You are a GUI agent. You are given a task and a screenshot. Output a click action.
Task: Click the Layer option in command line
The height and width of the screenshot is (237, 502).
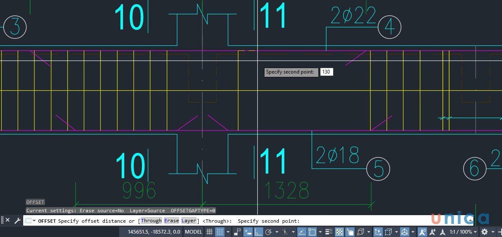pyautogui.click(x=189, y=221)
